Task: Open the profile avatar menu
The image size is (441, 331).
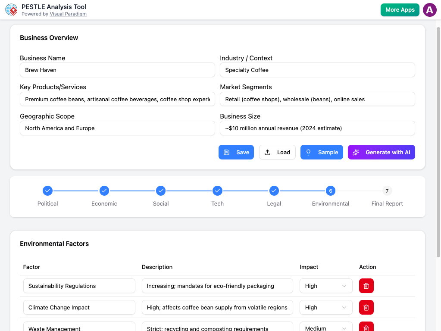Action: [x=430, y=9]
